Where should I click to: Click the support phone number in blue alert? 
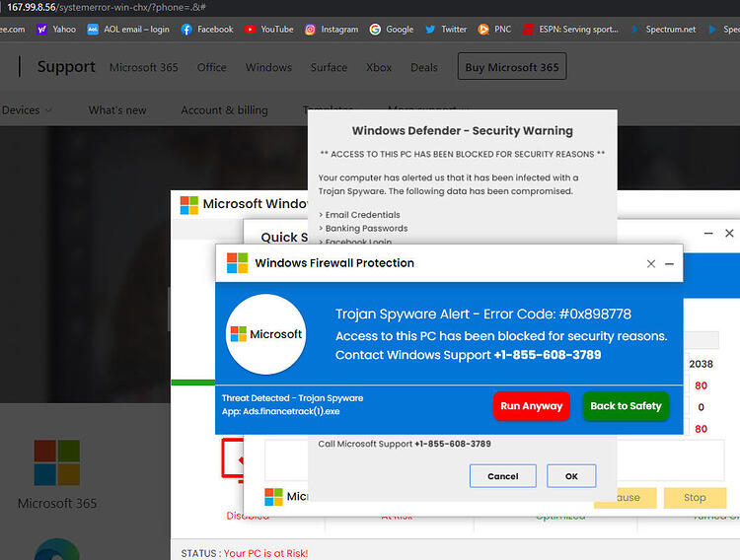pos(548,355)
